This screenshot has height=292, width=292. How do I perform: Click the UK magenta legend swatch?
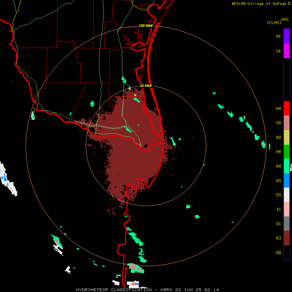(x=286, y=51)
